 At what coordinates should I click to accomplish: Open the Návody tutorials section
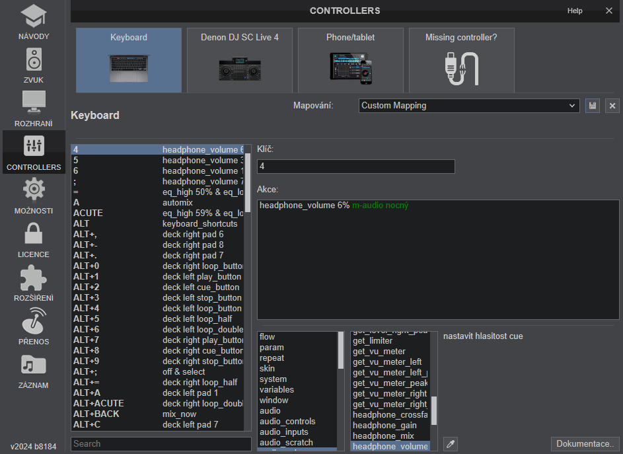click(34, 22)
